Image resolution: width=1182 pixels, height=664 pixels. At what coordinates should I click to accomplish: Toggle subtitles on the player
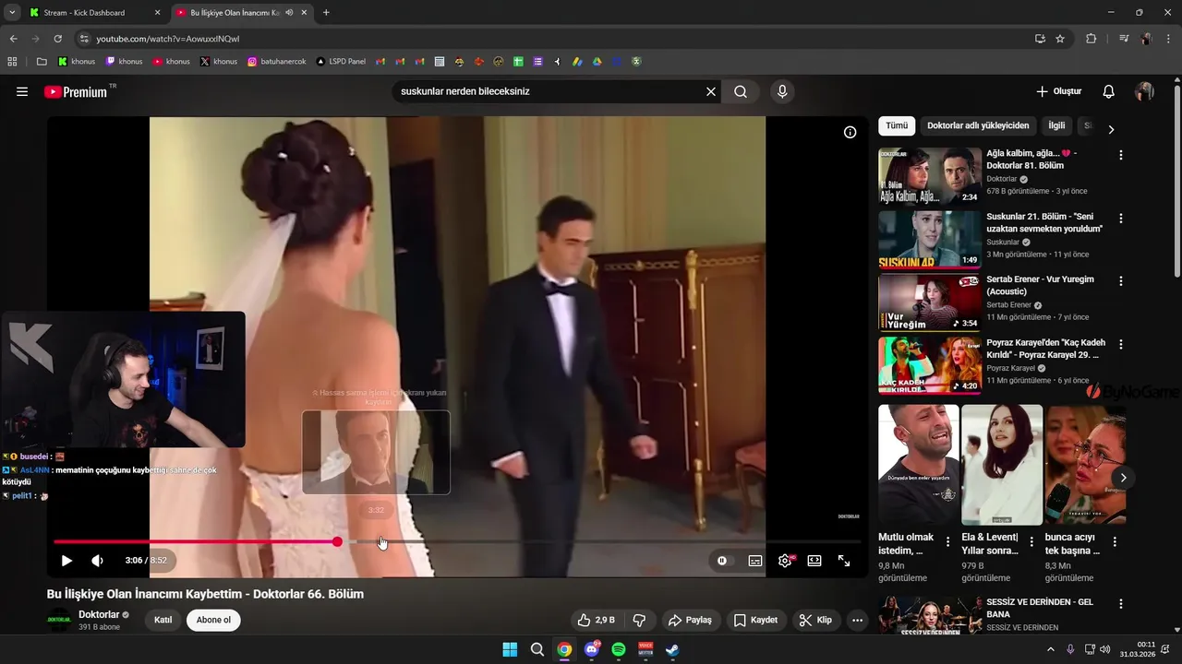tap(755, 561)
